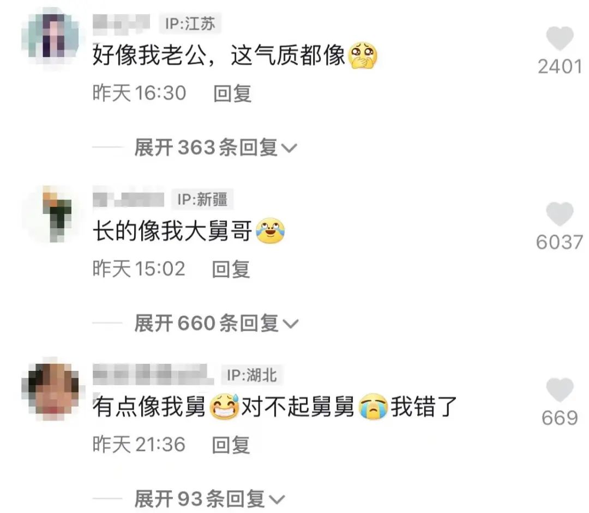Like the Jiangsu comment with 2401 likes

click(x=560, y=38)
